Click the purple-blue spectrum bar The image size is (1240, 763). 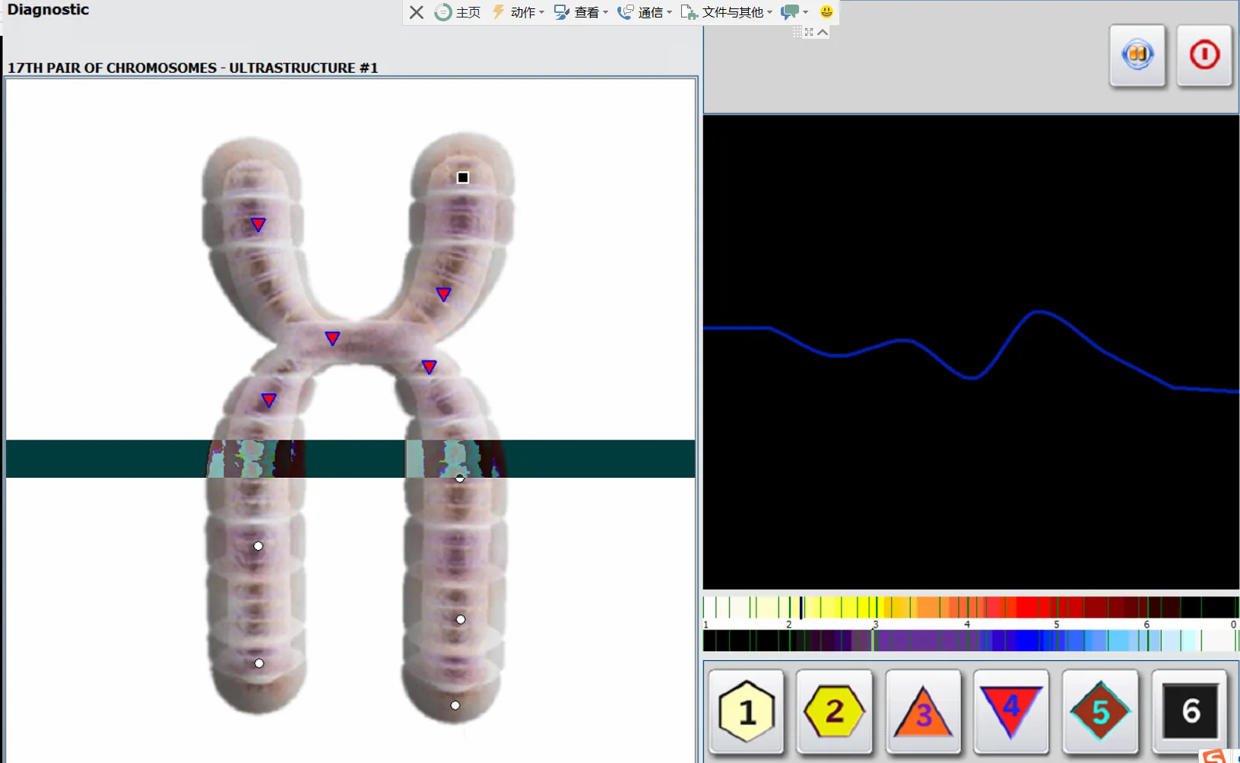971,641
